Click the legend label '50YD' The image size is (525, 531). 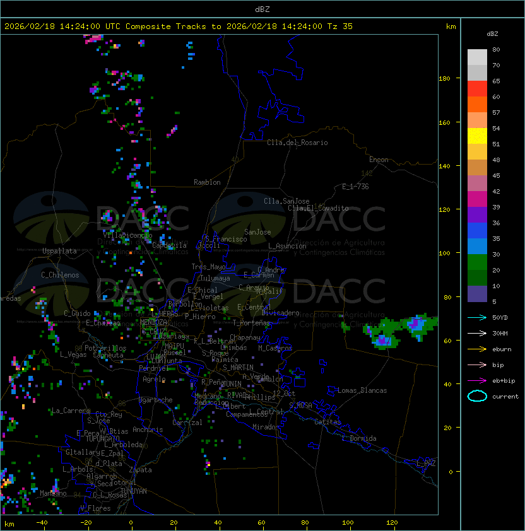tap(500, 318)
